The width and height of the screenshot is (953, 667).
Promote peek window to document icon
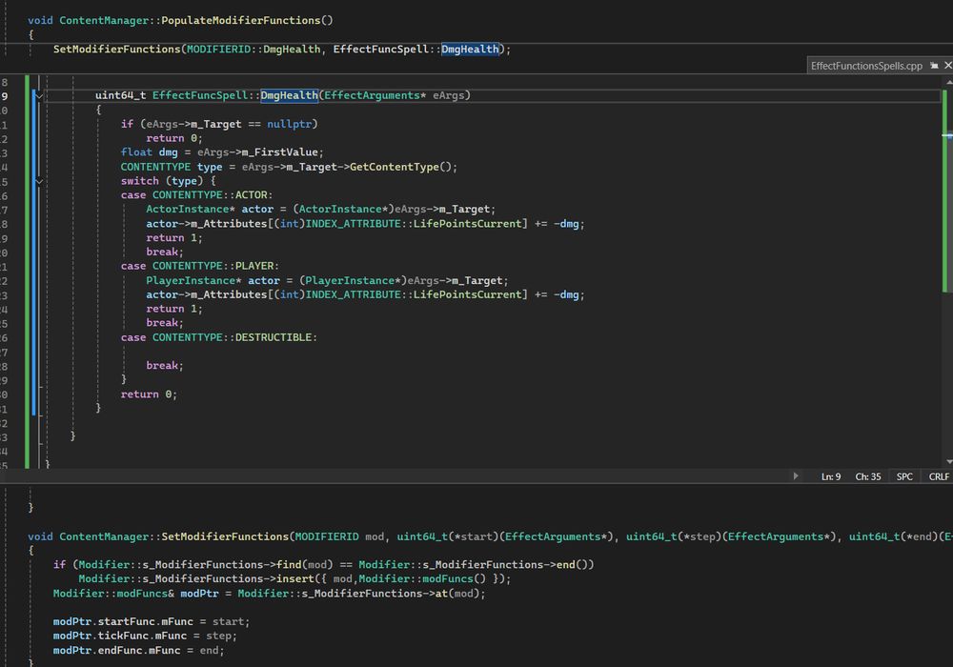point(934,66)
